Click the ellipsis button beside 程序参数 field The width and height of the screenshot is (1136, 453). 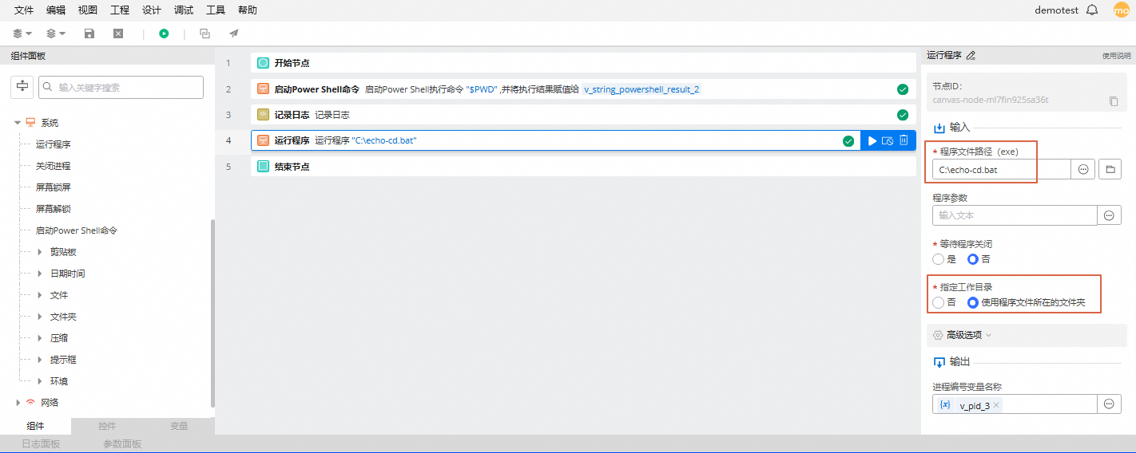pyautogui.click(x=1109, y=215)
